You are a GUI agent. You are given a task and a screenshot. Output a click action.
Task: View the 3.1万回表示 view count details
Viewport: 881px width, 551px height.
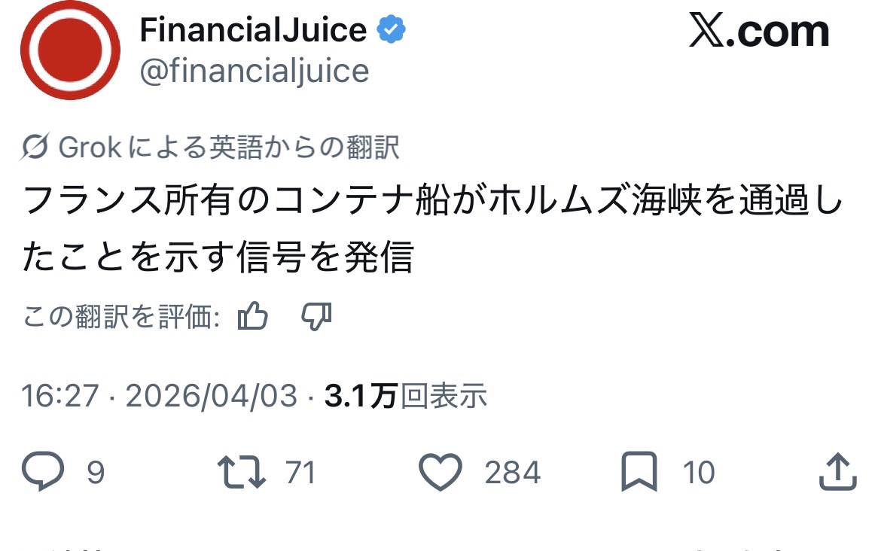406,396
